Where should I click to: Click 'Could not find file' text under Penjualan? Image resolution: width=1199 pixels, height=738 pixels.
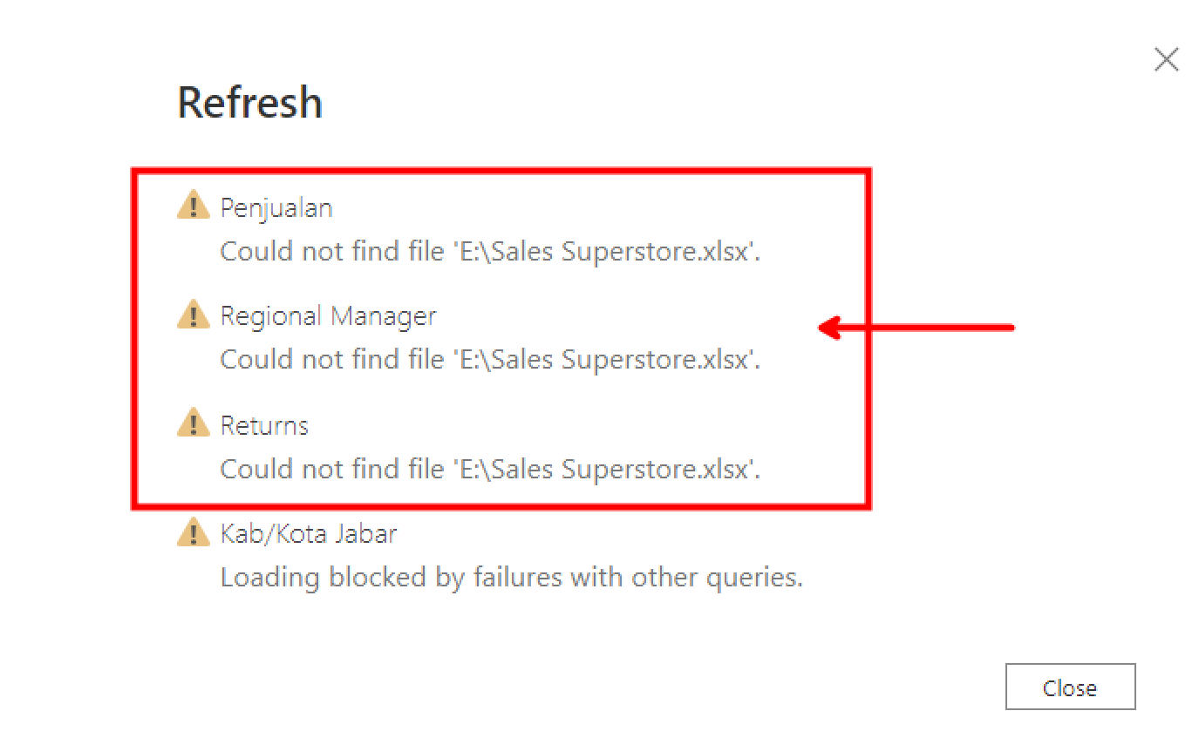click(331, 252)
